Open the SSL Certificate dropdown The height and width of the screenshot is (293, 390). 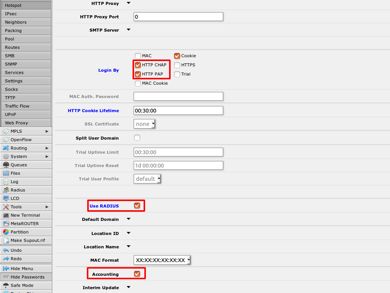pyautogui.click(x=144, y=124)
